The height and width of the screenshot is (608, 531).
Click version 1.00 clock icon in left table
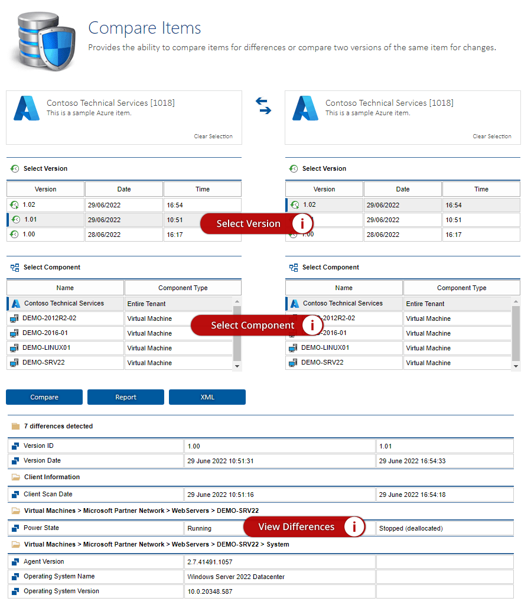(14, 234)
